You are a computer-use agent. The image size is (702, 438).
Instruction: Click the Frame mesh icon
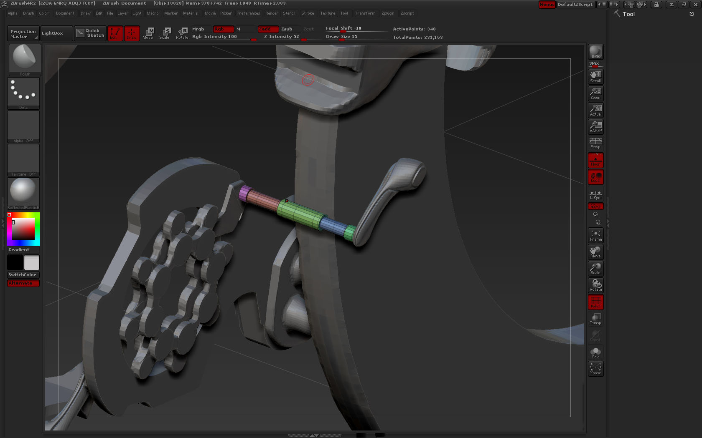[x=595, y=235]
